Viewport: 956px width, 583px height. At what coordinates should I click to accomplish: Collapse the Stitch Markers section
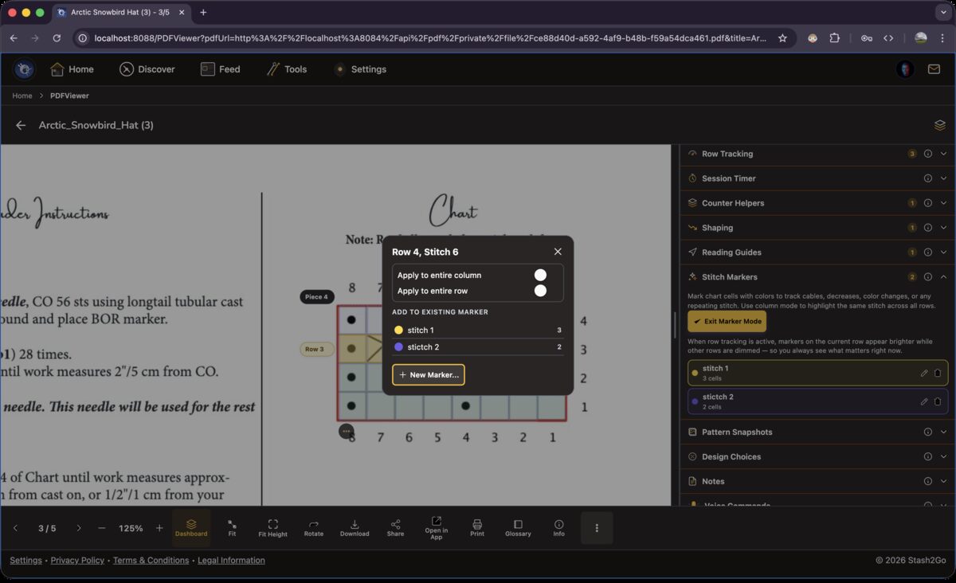944,277
